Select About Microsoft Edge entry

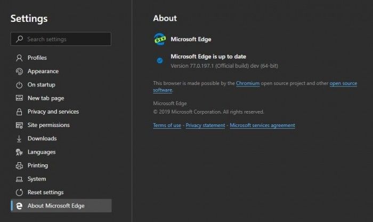coord(61,206)
